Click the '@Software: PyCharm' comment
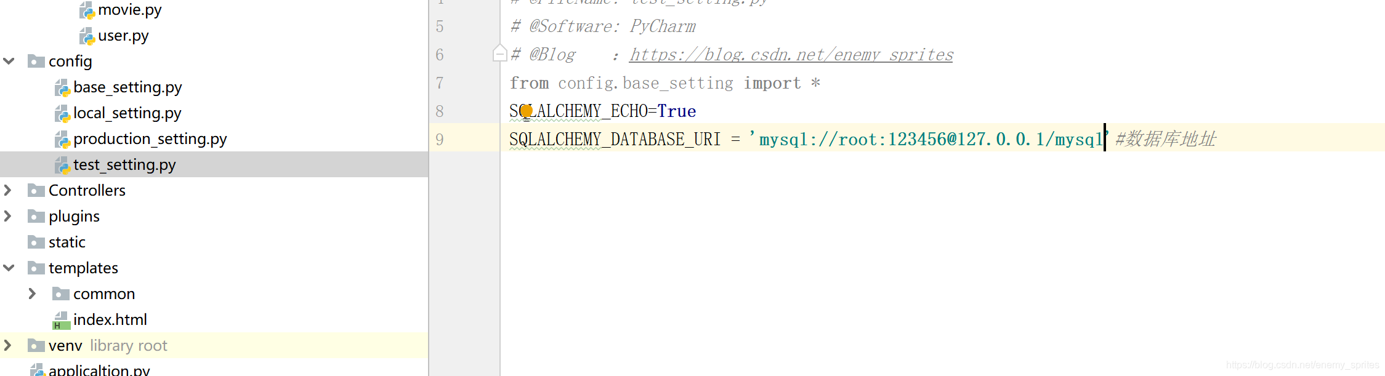The image size is (1385, 376). 604,26
